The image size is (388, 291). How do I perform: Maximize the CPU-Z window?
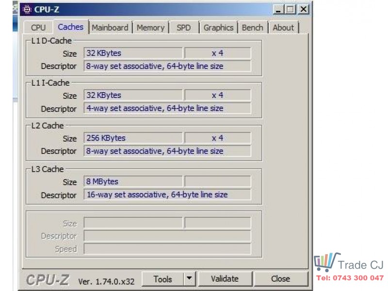coord(290,10)
